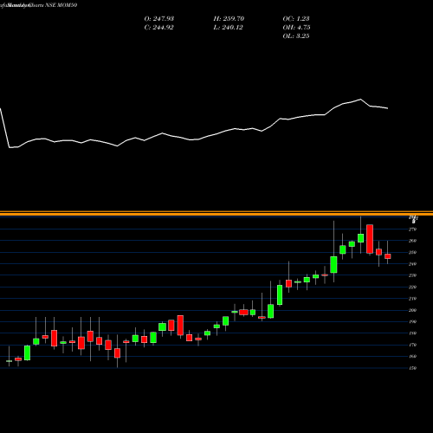Click the 260 price axis label
This screenshot has width=433, height=433.
click(x=412, y=241)
